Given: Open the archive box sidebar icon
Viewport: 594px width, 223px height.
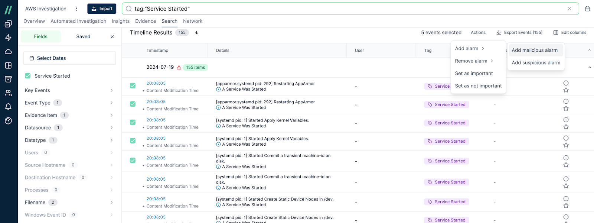Looking at the screenshot, I should coord(8,79).
